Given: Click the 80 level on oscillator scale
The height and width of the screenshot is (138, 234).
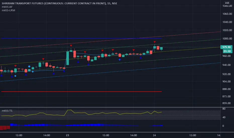Looking at the screenshot, I should coord(224,109).
